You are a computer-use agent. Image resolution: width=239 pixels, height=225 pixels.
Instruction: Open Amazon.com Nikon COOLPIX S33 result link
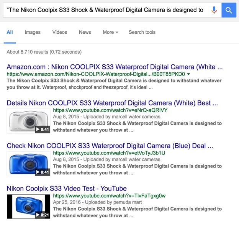click(115, 67)
